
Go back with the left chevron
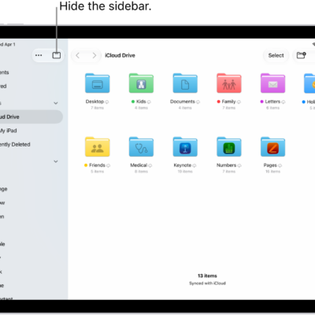77,55
